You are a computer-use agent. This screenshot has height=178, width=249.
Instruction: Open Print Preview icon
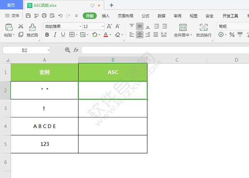tap(52, 16)
